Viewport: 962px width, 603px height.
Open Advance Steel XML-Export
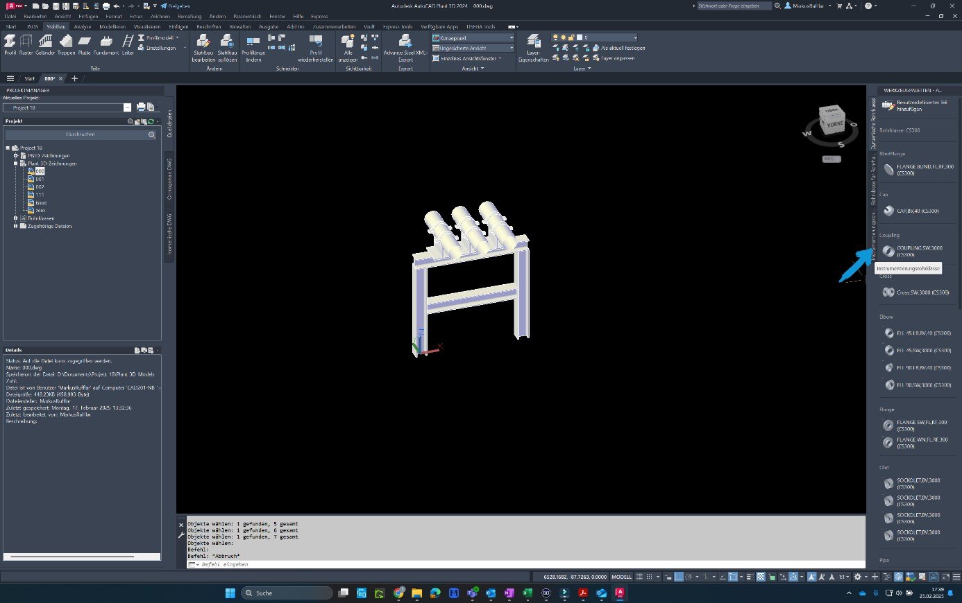pyautogui.click(x=405, y=48)
